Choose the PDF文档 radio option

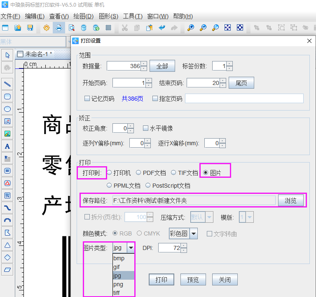[138, 172]
